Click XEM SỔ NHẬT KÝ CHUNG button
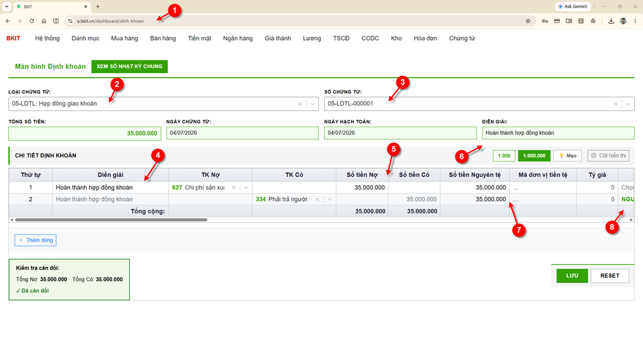Image resolution: width=643 pixels, height=345 pixels. [129, 66]
